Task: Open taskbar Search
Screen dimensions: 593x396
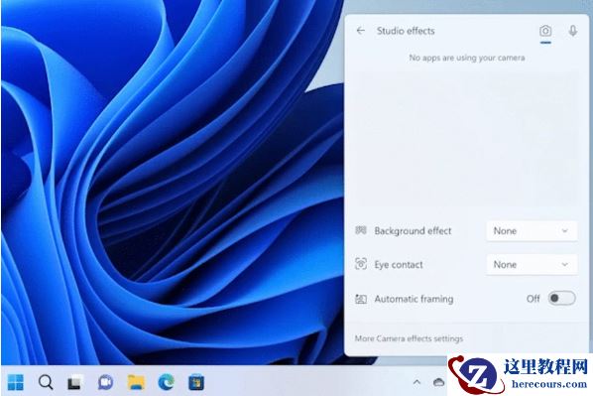Action: [46, 382]
